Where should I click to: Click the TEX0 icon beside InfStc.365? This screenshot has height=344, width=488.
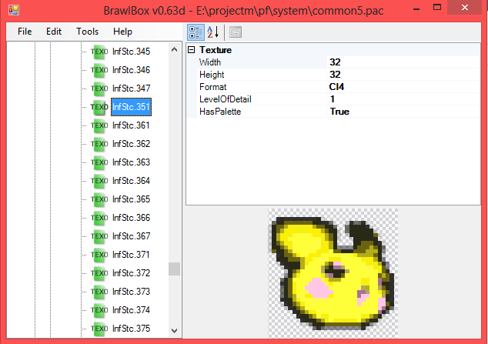[99, 199]
